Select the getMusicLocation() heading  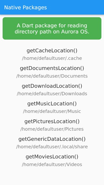point(52,104)
